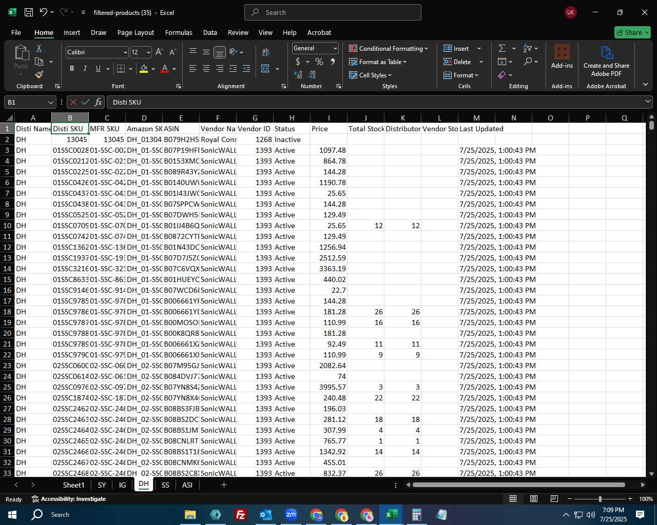Click the zoom slider handle
Screen dimensions: 657x525
point(600,499)
